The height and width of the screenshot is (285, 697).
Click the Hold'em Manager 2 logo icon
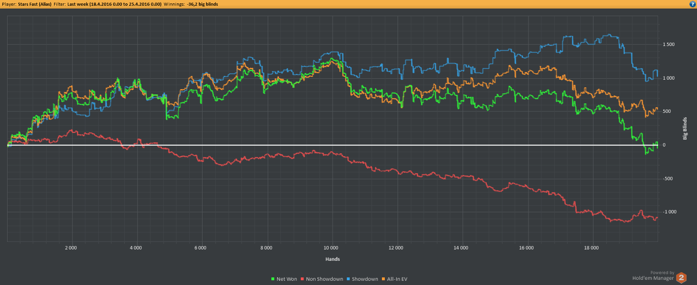tap(681, 278)
